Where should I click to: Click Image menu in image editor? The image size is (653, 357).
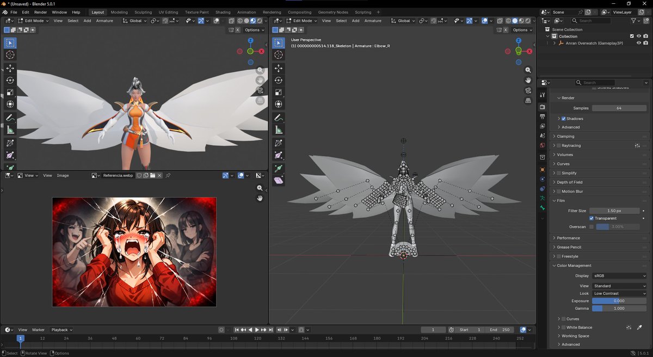63,175
